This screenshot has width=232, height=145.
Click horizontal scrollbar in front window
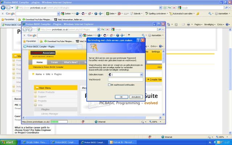tap(85, 117)
